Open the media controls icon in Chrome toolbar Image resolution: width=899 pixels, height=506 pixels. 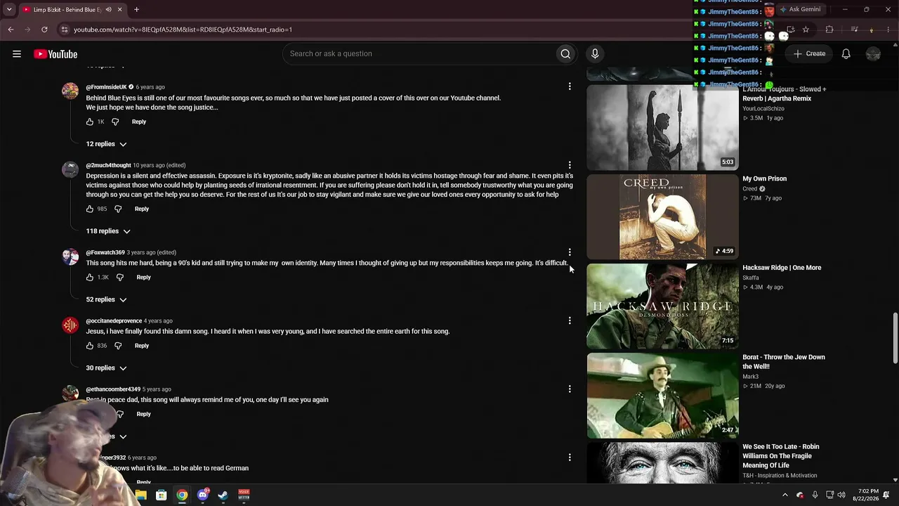coord(854,30)
